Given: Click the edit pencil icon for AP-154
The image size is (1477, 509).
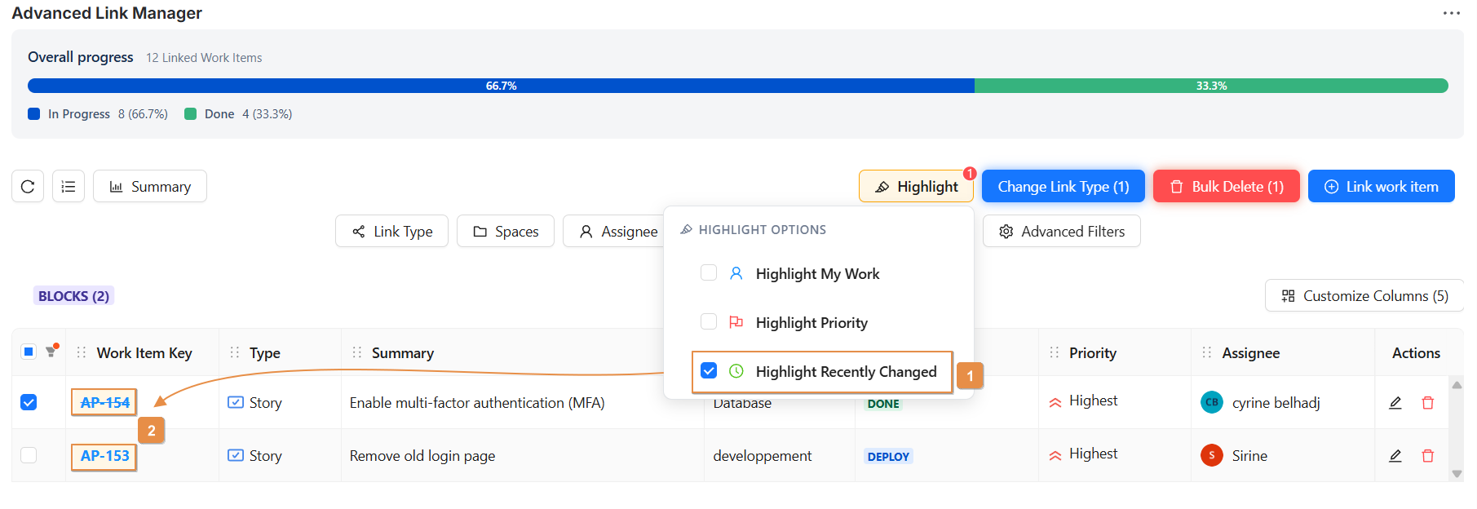Looking at the screenshot, I should [1395, 403].
